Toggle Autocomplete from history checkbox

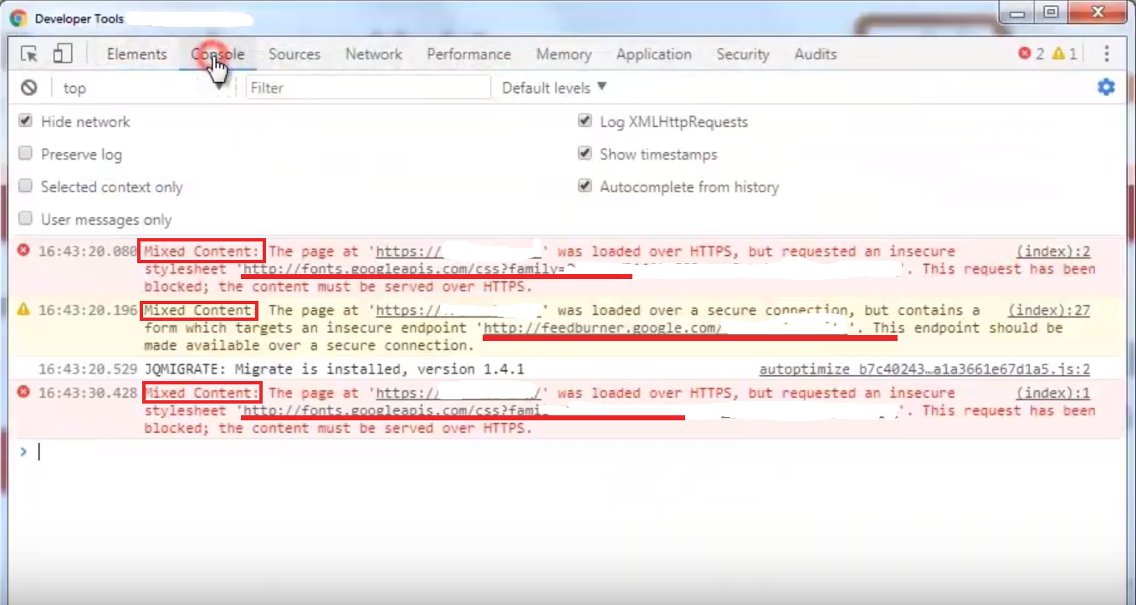[585, 186]
